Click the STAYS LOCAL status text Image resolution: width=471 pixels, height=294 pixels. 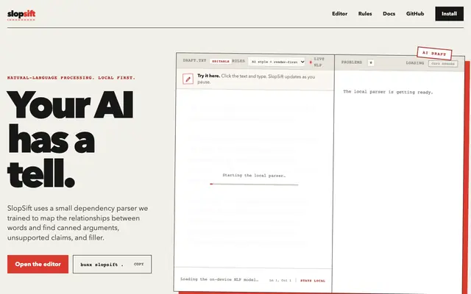313,281
